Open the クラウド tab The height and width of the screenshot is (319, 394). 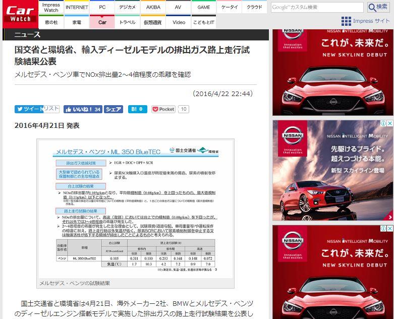click(x=254, y=7)
